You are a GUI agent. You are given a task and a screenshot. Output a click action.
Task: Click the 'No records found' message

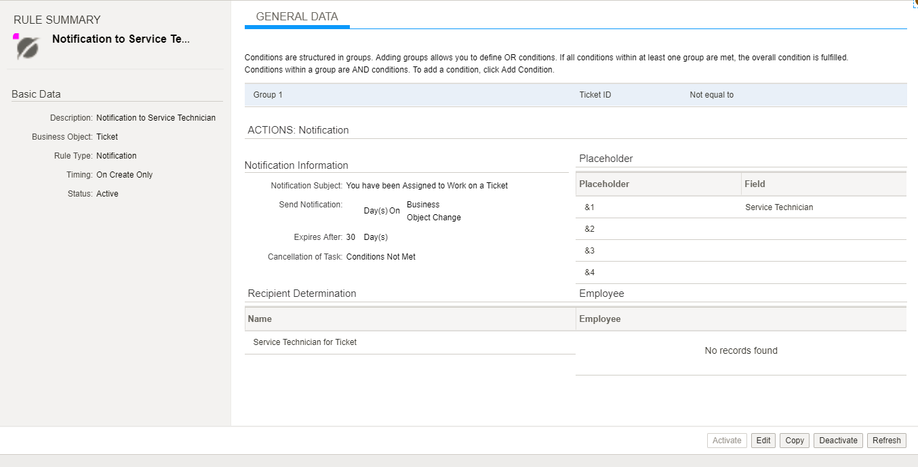pyautogui.click(x=741, y=350)
